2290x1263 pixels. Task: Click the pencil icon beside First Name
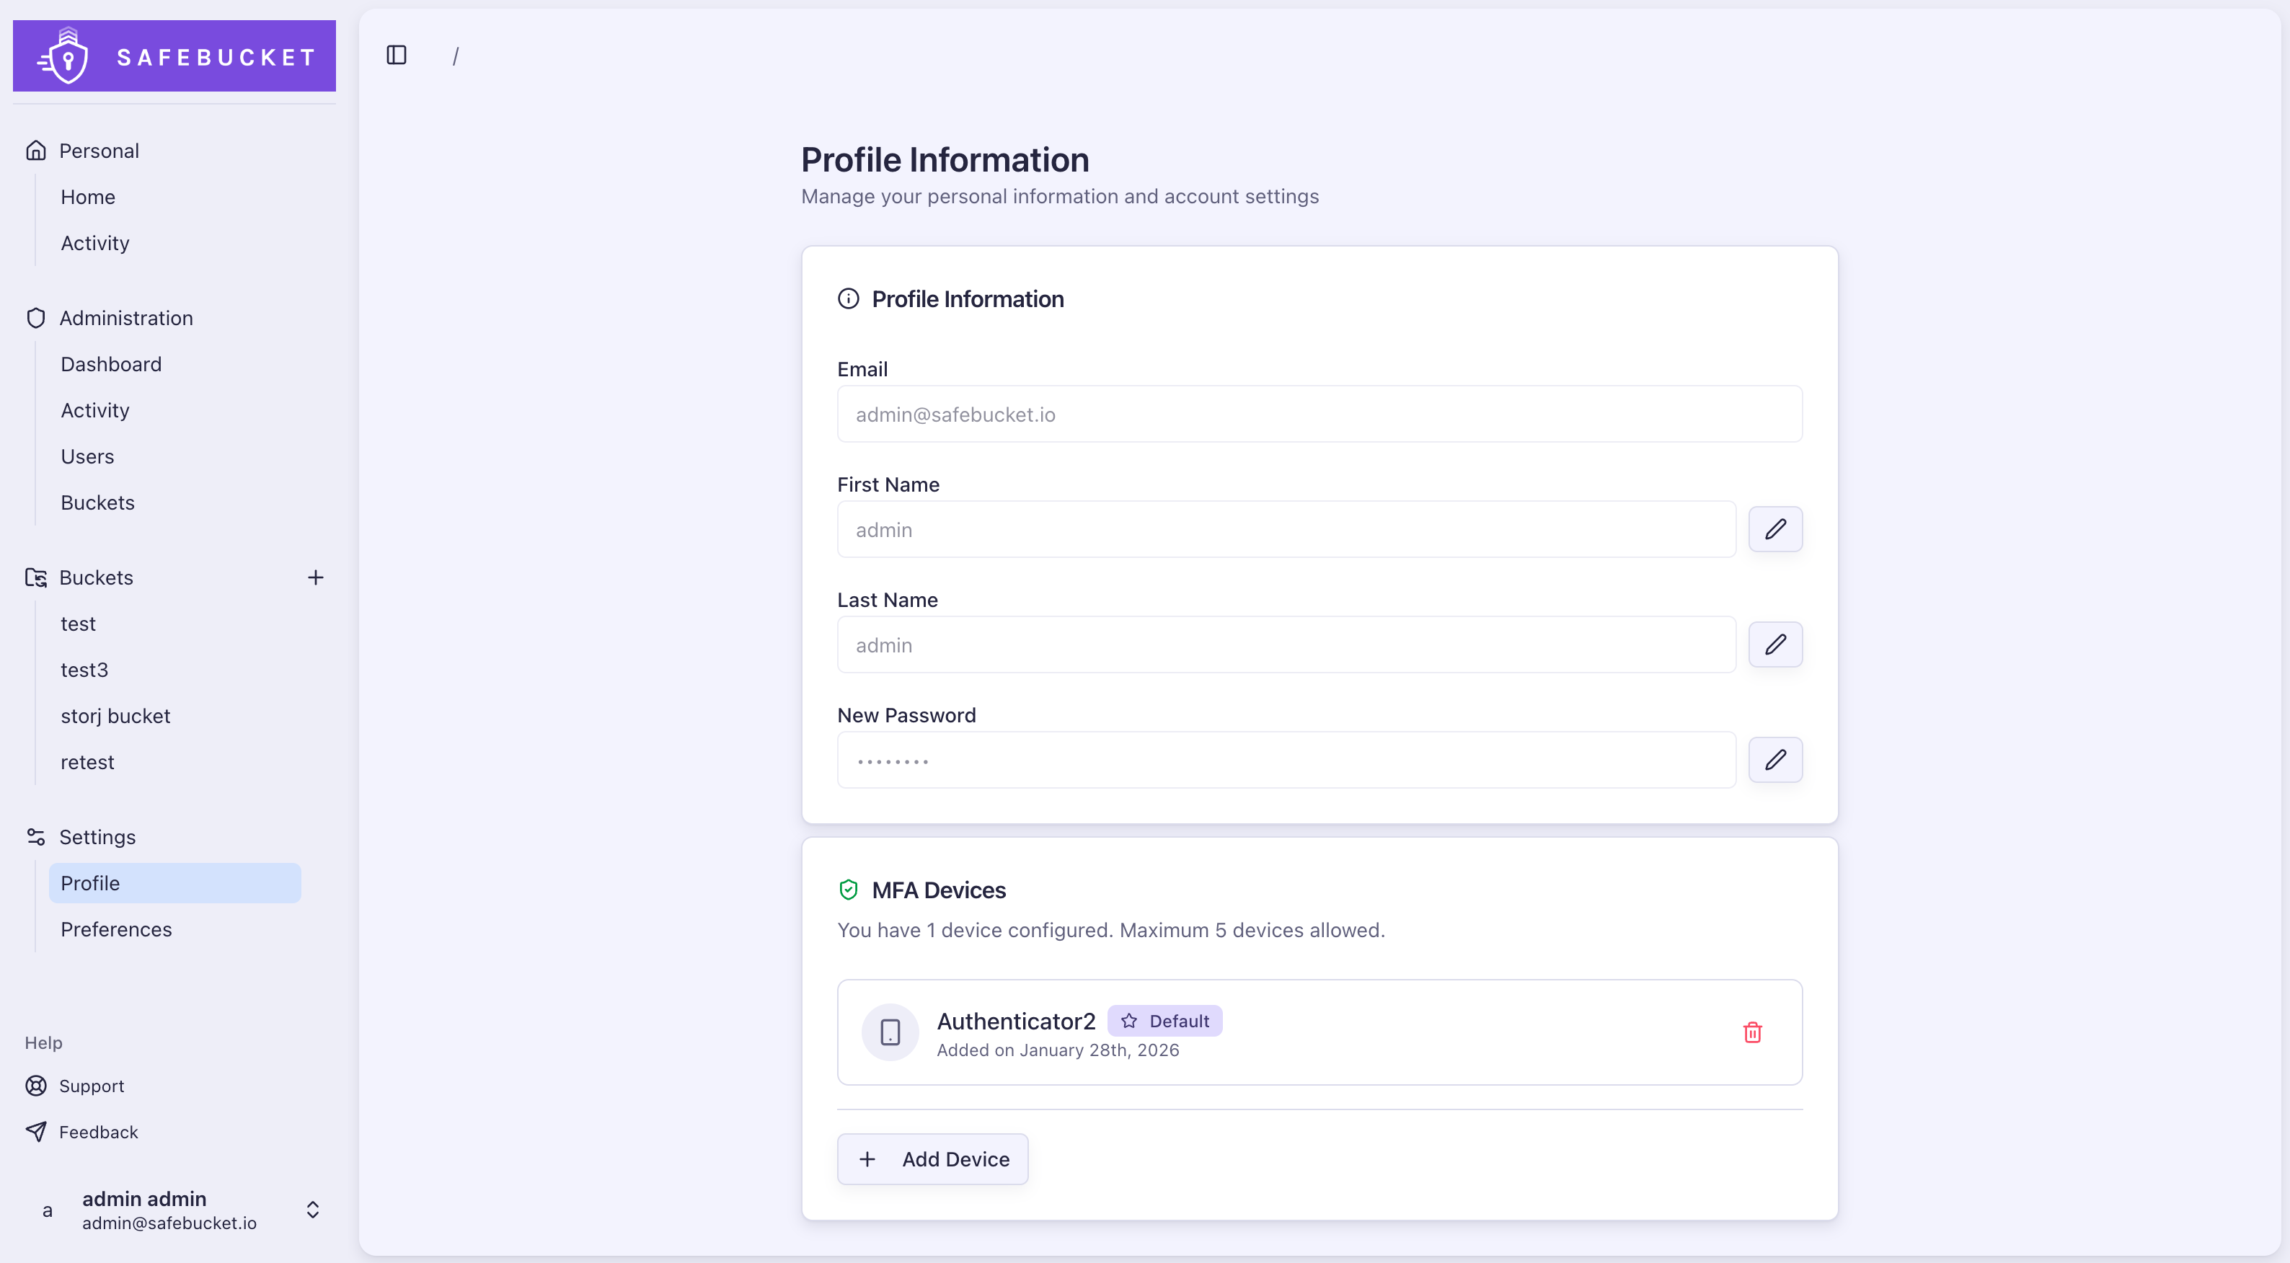click(x=1775, y=529)
